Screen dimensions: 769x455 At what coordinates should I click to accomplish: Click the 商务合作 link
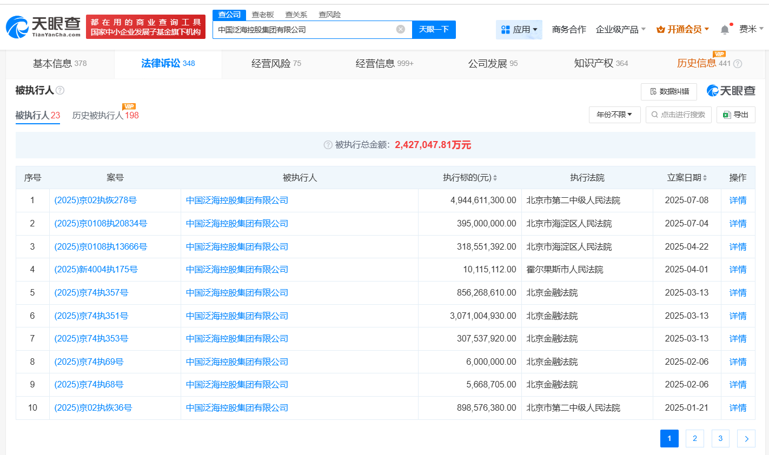tap(569, 30)
